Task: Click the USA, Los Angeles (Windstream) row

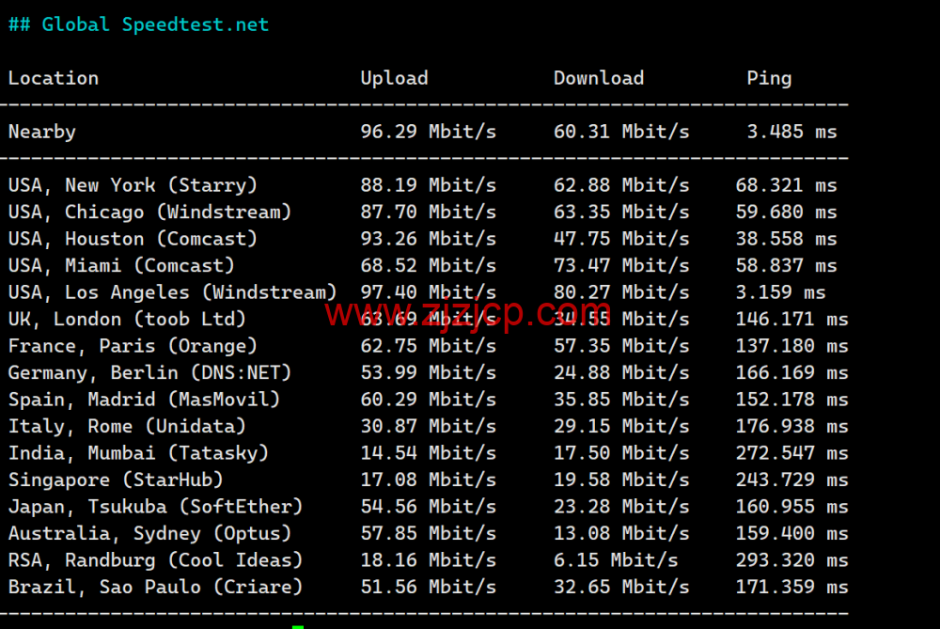Action: [x=172, y=292]
